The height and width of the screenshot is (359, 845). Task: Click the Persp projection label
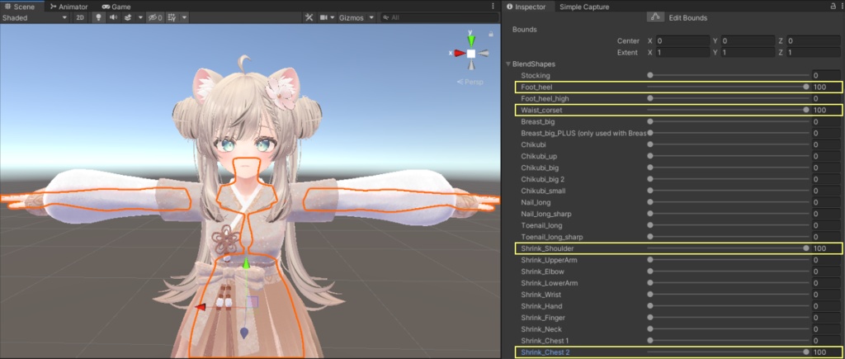click(470, 82)
